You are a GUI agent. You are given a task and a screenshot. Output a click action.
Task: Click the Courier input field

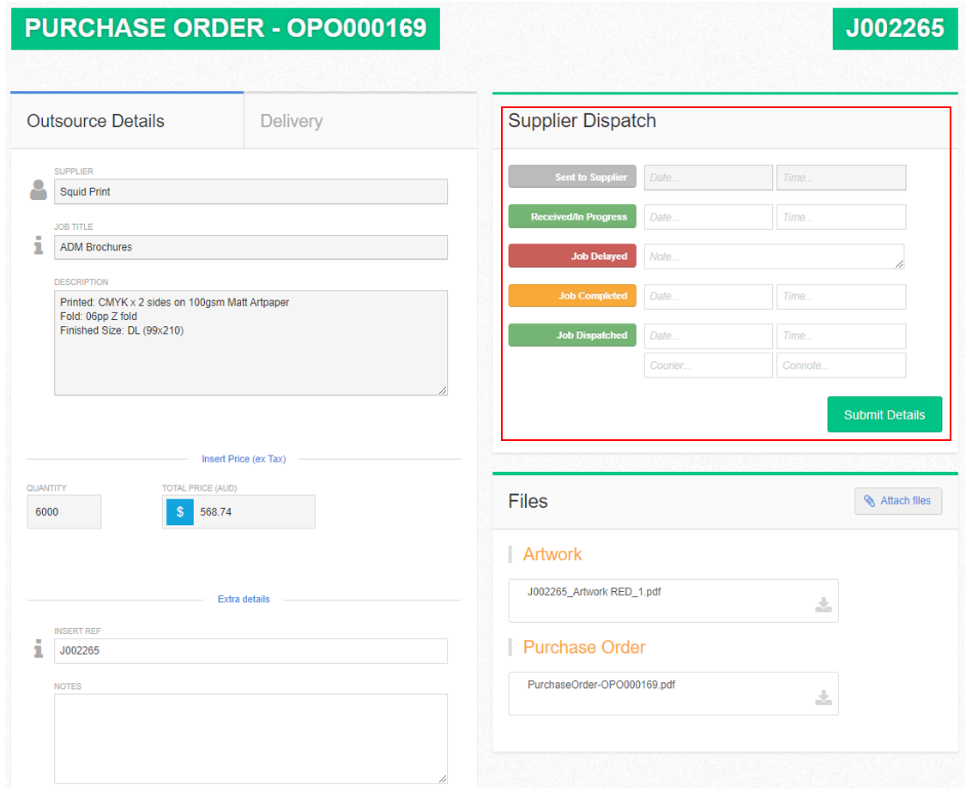tap(709, 365)
